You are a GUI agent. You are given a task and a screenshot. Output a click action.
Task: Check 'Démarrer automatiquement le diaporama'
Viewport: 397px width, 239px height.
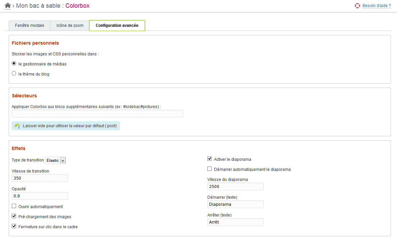[210, 169]
